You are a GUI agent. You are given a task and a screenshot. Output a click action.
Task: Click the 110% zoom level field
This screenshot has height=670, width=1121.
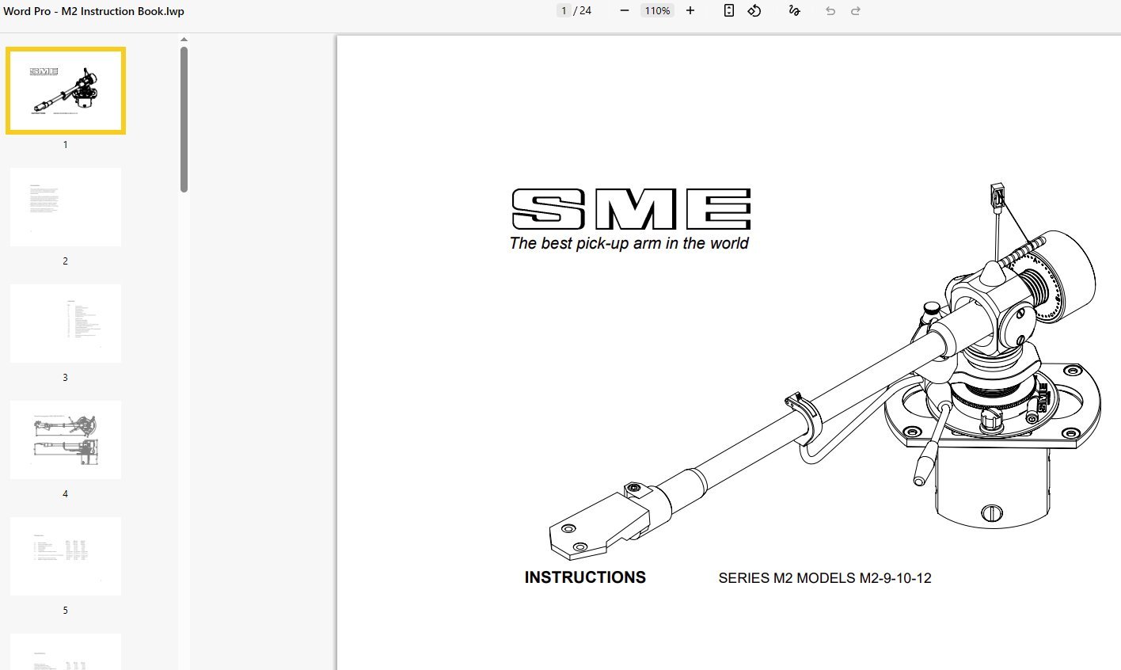[x=657, y=11]
